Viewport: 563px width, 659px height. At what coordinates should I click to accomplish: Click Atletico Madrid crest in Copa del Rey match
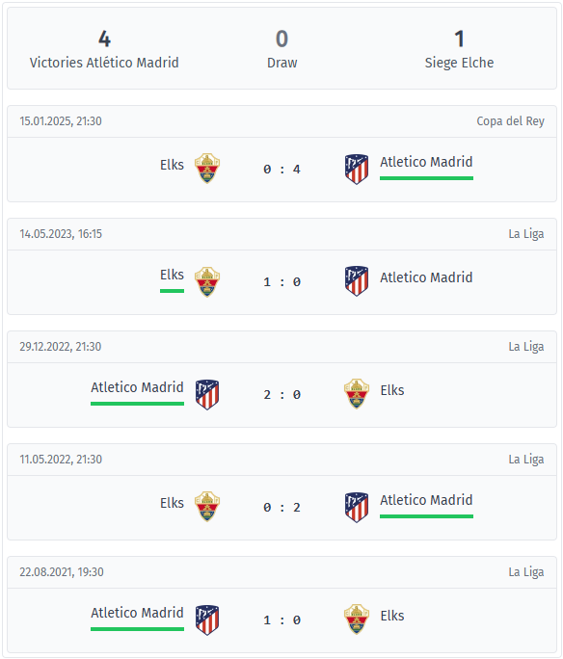point(357,169)
